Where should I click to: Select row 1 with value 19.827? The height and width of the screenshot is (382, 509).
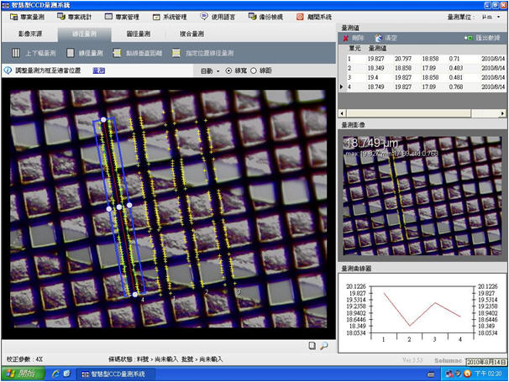[x=422, y=59]
